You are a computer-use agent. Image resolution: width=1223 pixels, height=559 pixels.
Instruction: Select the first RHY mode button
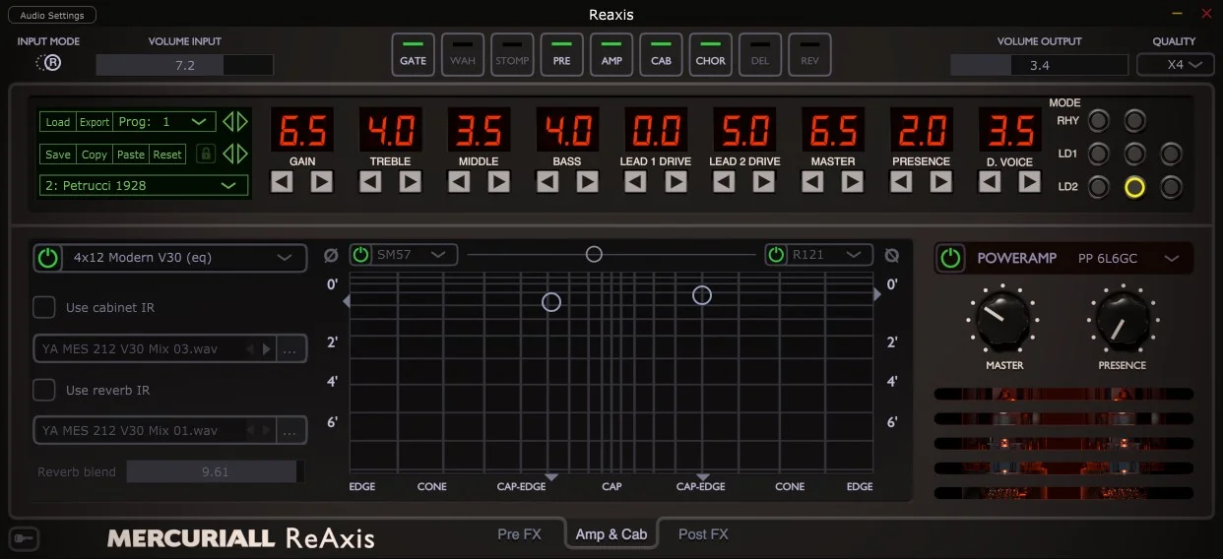tap(1098, 121)
